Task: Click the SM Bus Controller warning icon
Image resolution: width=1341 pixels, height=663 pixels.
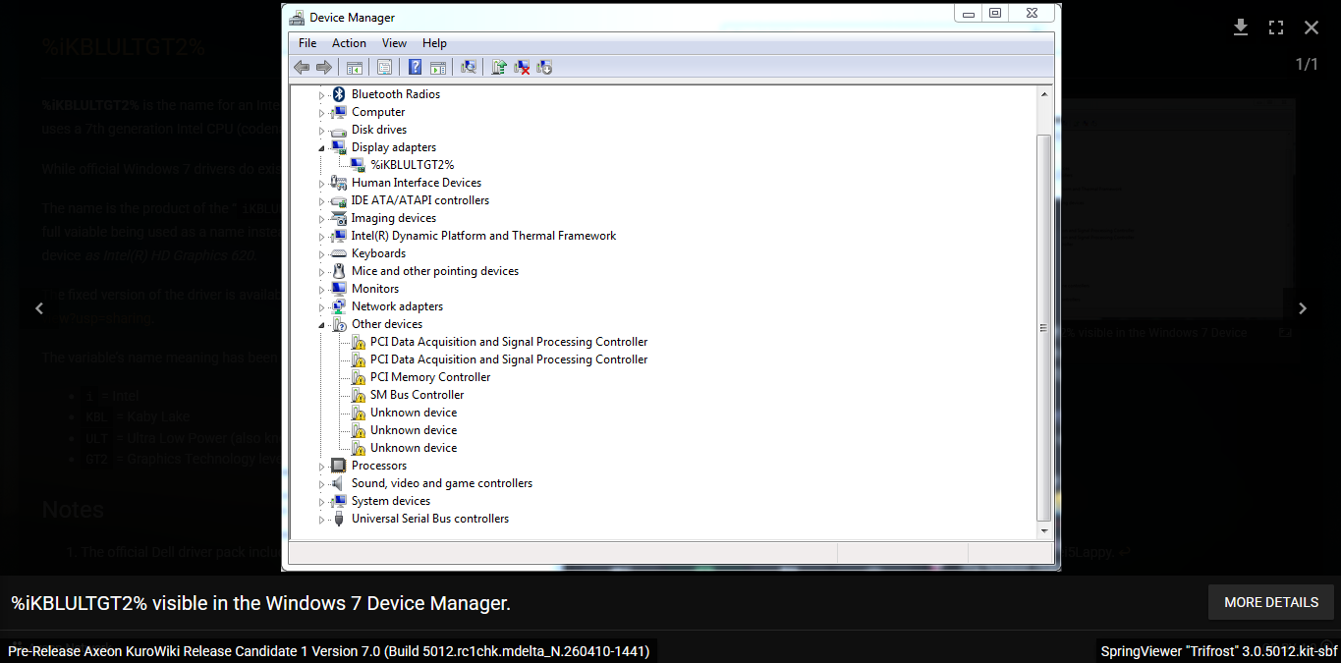Action: click(358, 395)
